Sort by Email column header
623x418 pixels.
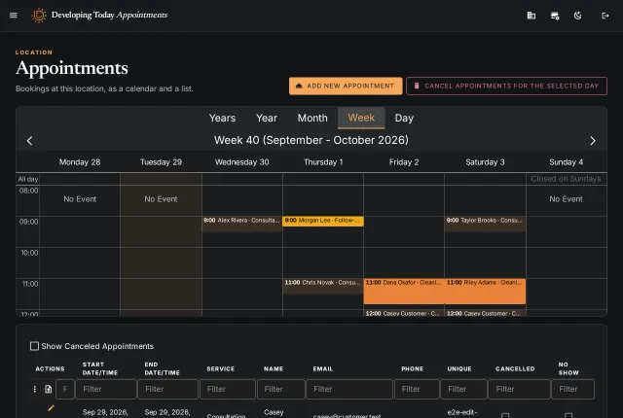tap(322, 368)
